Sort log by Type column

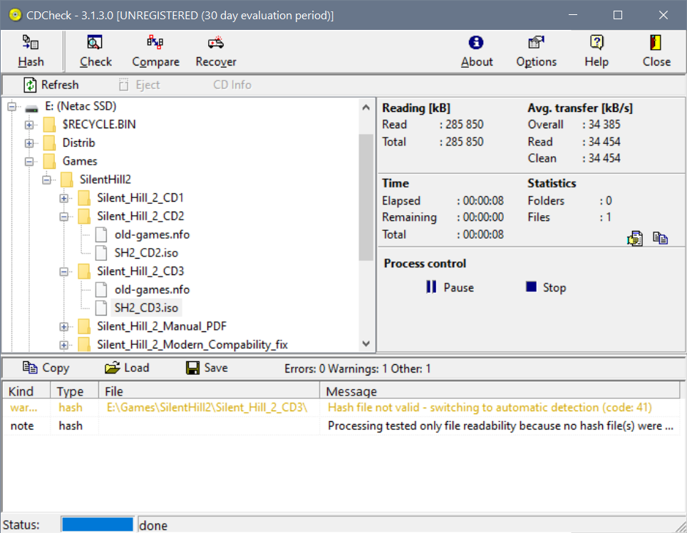[75, 391]
